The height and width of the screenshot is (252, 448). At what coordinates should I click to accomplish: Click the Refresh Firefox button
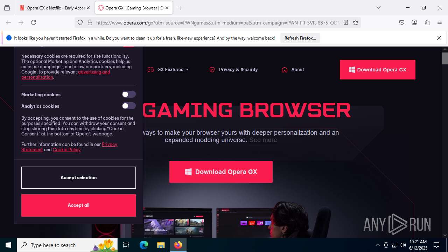300,38
